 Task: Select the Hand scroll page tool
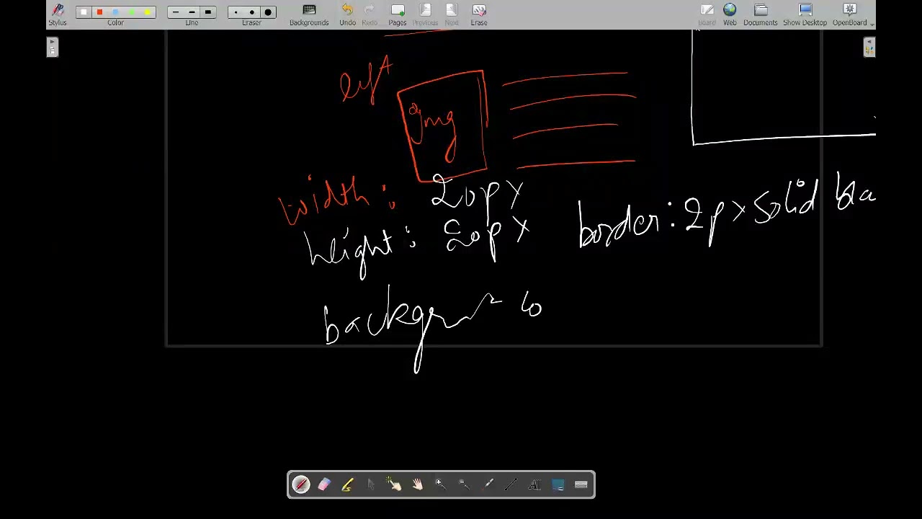[417, 484]
